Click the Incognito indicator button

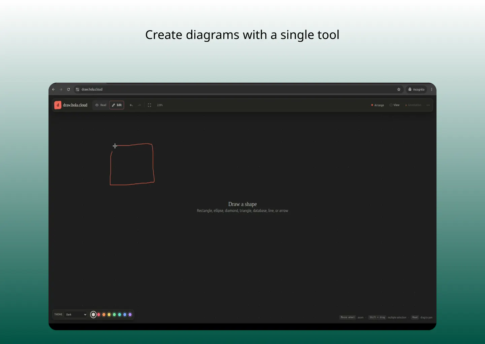[416, 89]
